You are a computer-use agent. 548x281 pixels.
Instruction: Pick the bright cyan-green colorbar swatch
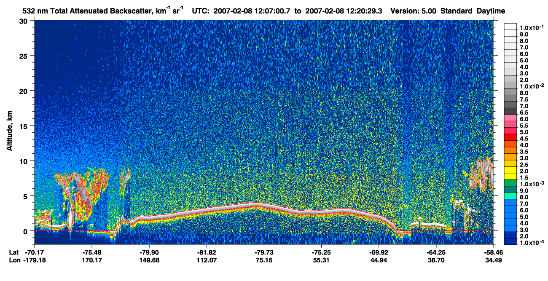(510, 195)
